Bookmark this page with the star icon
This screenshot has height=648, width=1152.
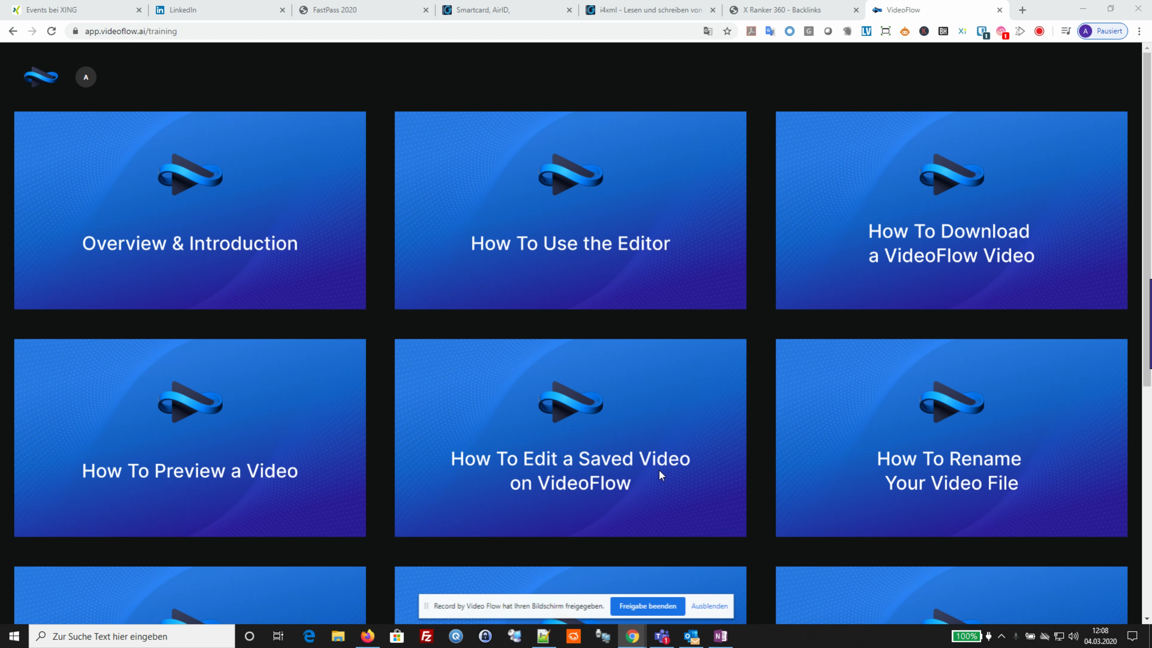click(x=727, y=31)
